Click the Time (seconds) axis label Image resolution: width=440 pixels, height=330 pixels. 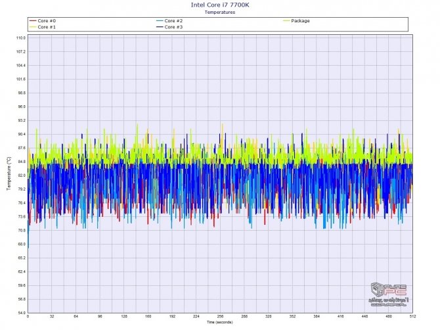pyautogui.click(x=220, y=322)
